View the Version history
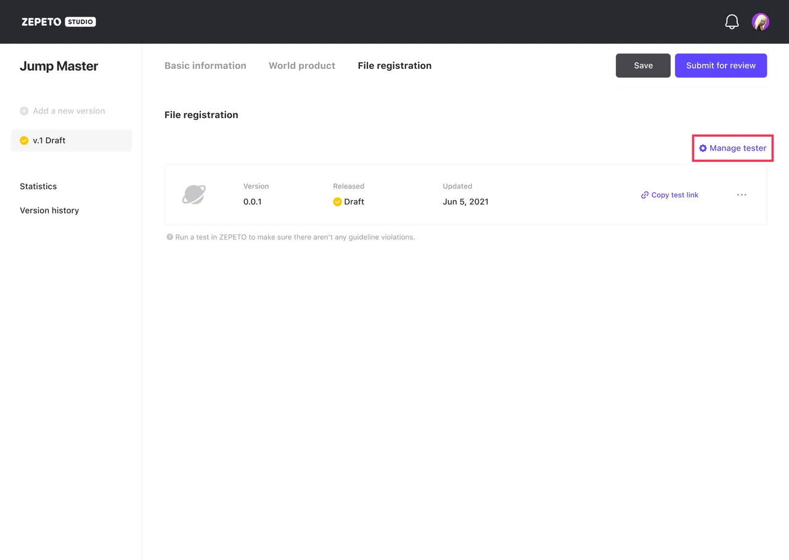Screen dimensions: 789x560 49,210
